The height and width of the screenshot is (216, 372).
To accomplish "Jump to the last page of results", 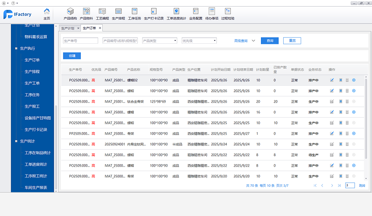I will 339,185.
